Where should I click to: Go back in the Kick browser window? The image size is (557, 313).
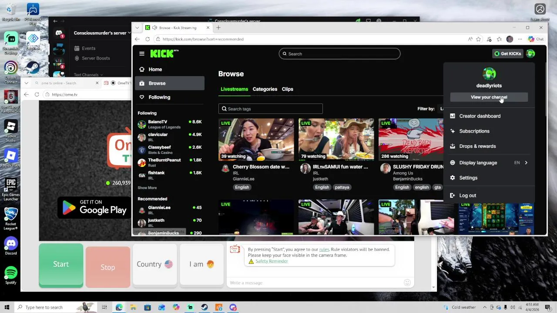pos(137,39)
